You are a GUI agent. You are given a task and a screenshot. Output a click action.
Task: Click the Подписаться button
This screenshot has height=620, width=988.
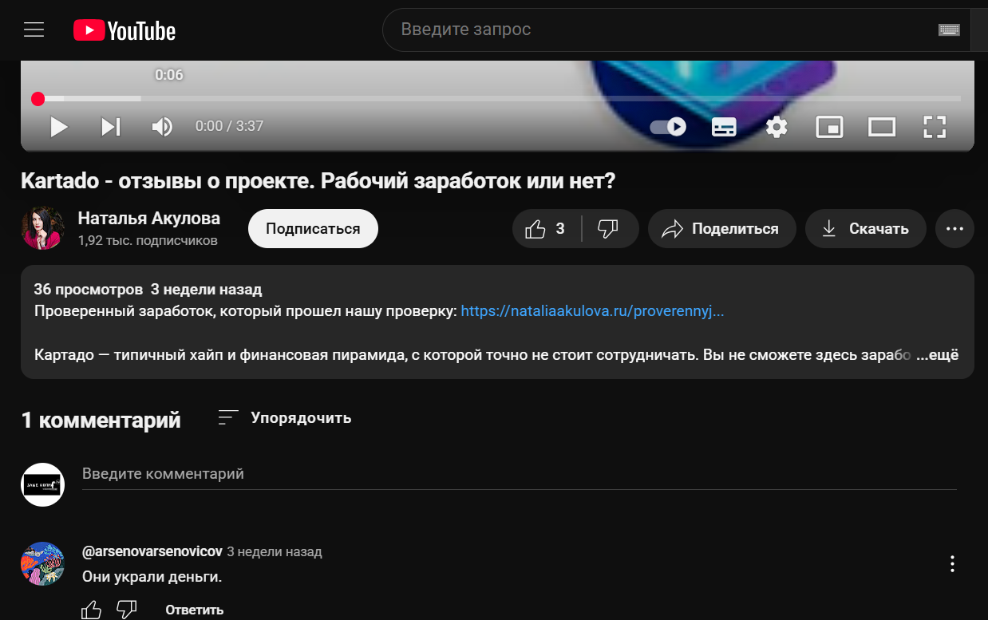coord(313,229)
